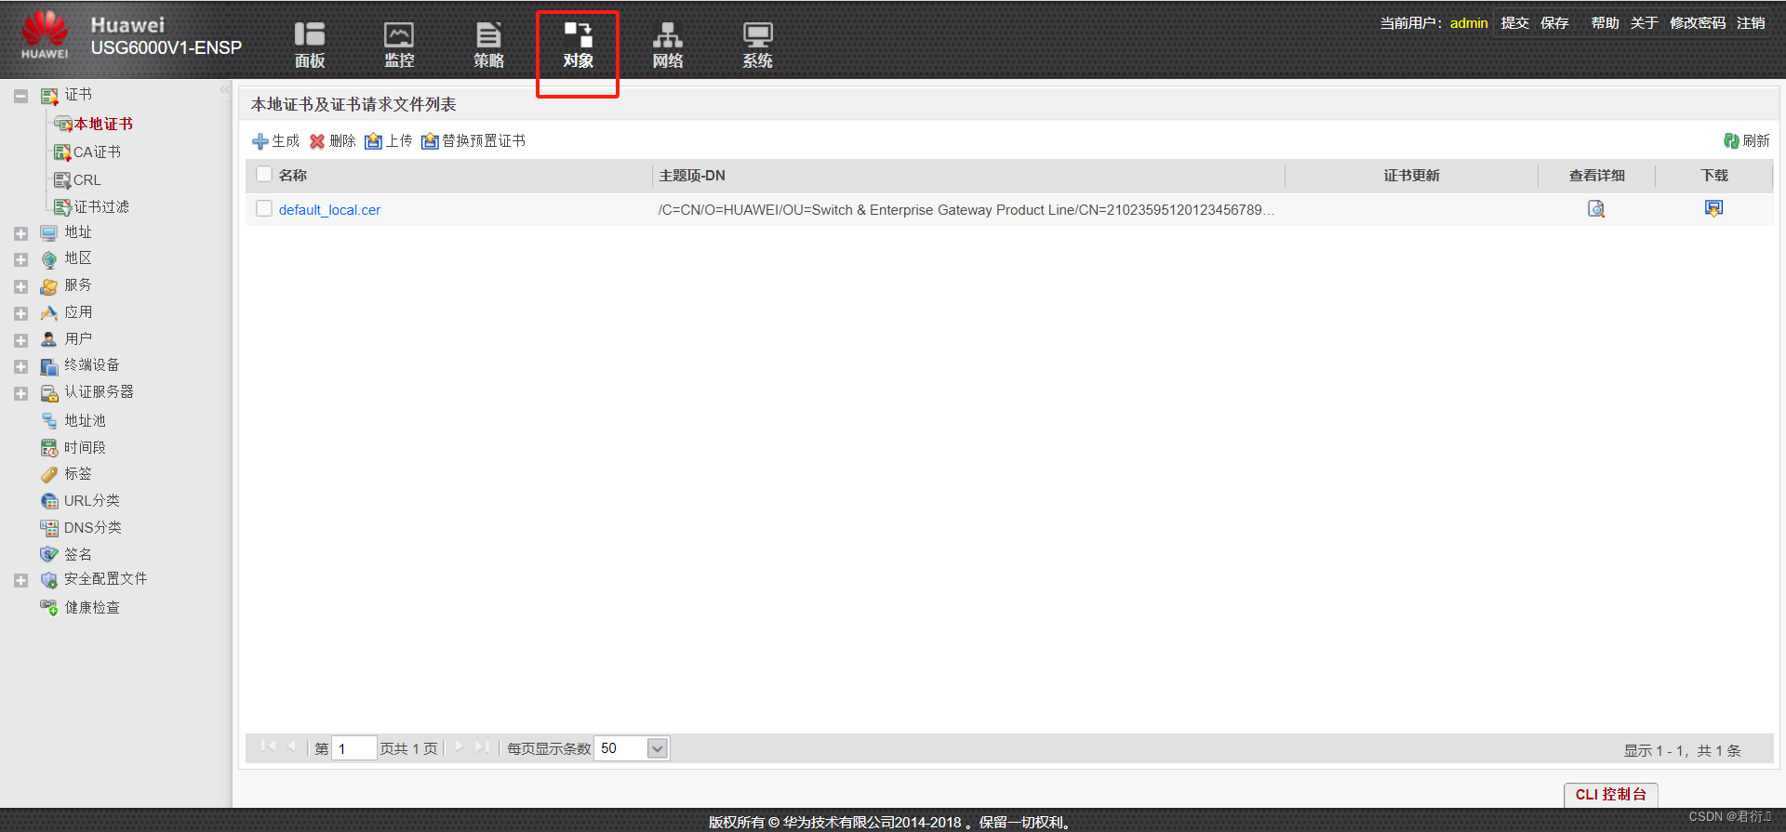
Task: Click the 标签 tag icon
Action: [x=49, y=474]
